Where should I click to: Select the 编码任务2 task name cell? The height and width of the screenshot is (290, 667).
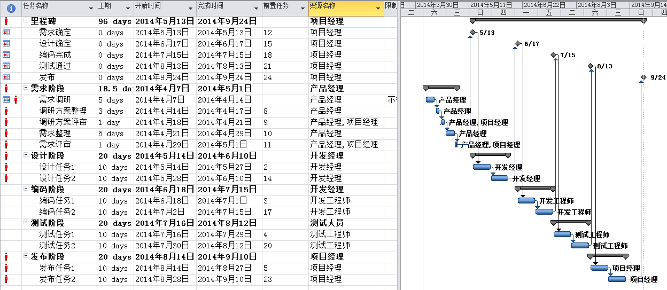tap(59, 212)
